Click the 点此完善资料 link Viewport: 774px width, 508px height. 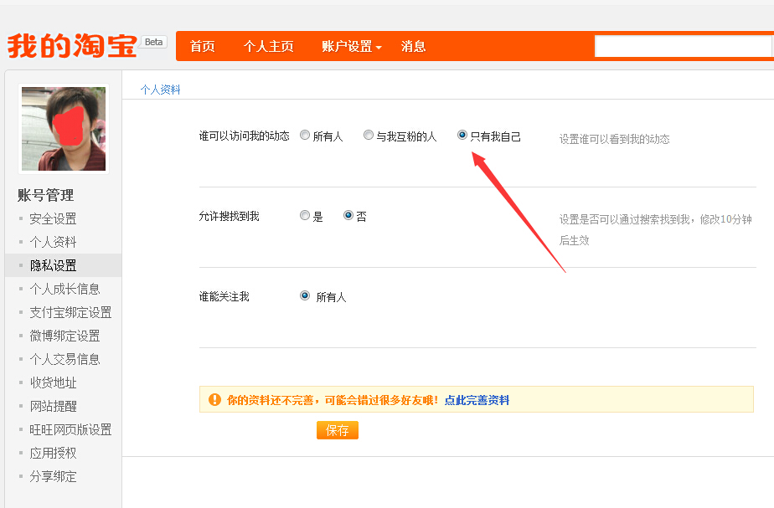(477, 400)
